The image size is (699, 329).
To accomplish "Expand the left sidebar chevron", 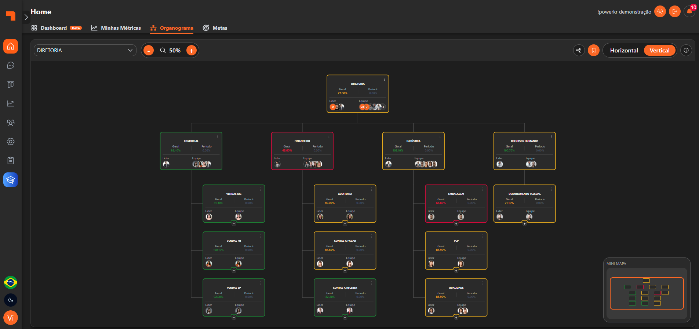I will [26, 17].
